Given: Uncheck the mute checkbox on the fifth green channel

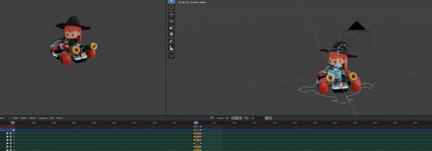Looking at the screenshot, I should [x=11, y=146].
